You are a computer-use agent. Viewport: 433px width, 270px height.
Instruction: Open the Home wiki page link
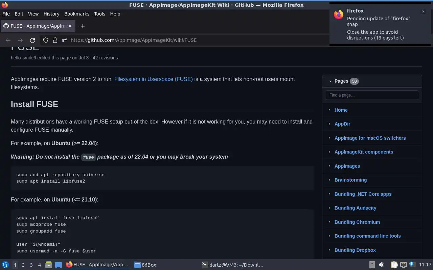341,110
